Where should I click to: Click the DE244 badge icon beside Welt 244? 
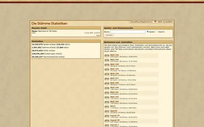[107, 56]
